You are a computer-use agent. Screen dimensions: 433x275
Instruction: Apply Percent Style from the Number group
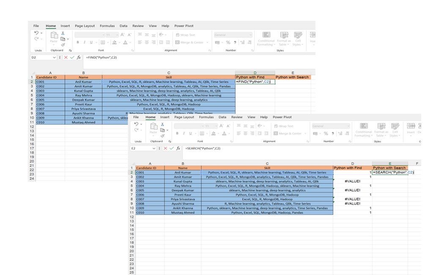(227, 42)
